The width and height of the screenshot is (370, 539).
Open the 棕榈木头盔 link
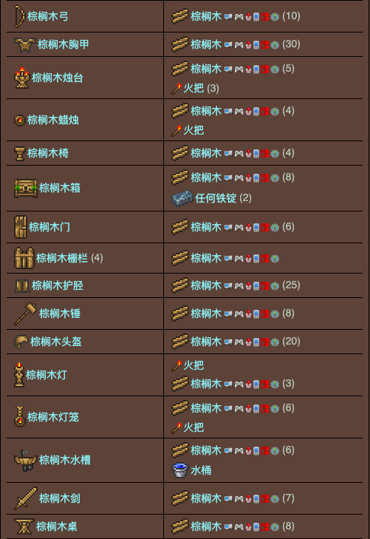click(56, 342)
